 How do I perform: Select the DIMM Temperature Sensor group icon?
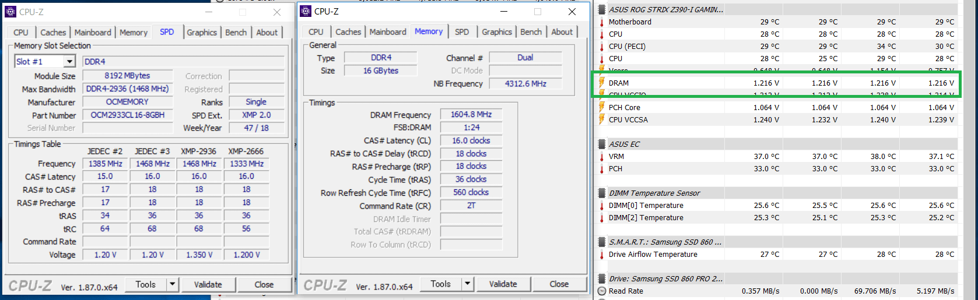[602, 193]
